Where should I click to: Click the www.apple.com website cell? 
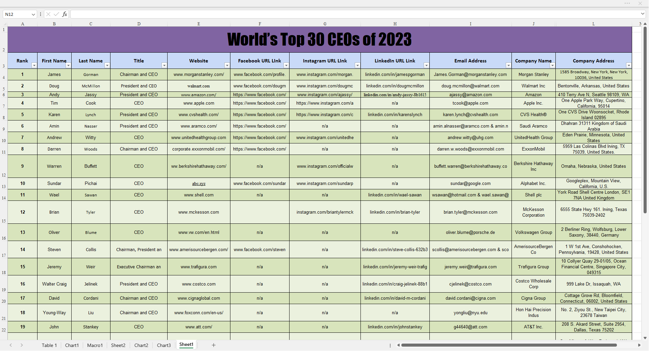[199, 103]
